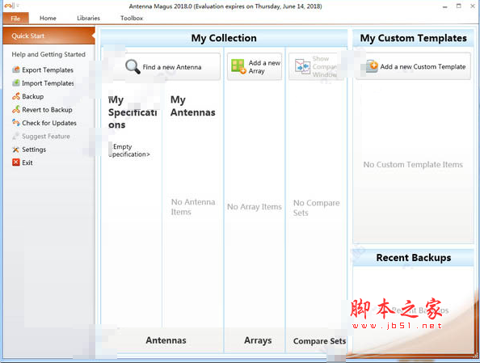Click the Add a new Array button
Image resolution: width=480 pixels, height=363 pixels.
click(255, 67)
